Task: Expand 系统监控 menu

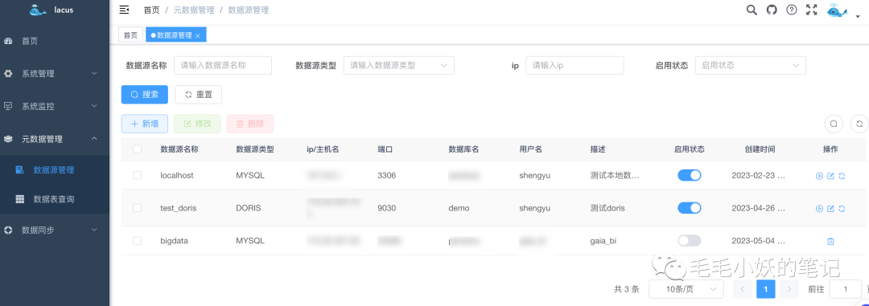Action: (55, 106)
